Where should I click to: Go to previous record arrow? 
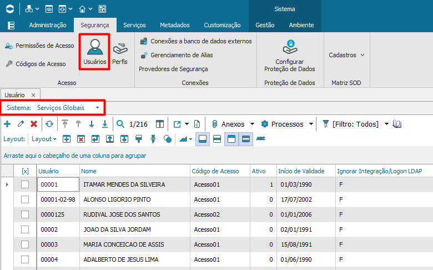click(78, 124)
